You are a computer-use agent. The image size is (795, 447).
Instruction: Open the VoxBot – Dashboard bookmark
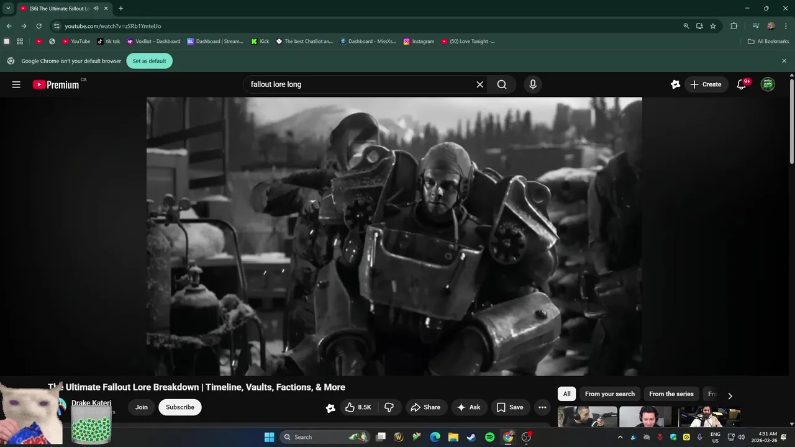pos(153,42)
